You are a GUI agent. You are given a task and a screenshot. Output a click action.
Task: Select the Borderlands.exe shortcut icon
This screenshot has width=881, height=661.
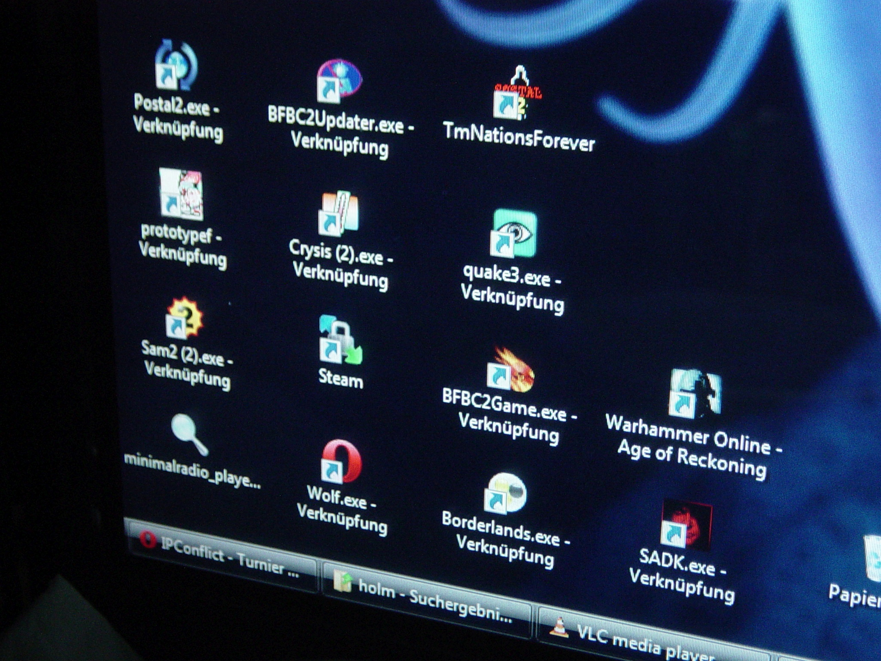[x=505, y=493]
